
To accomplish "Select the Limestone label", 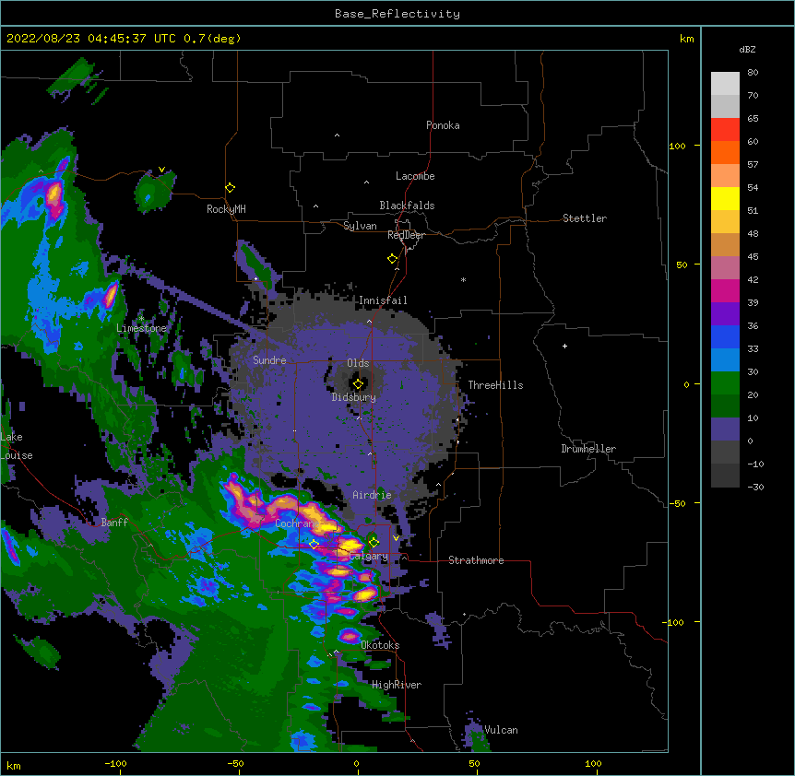I will pyautogui.click(x=141, y=328).
